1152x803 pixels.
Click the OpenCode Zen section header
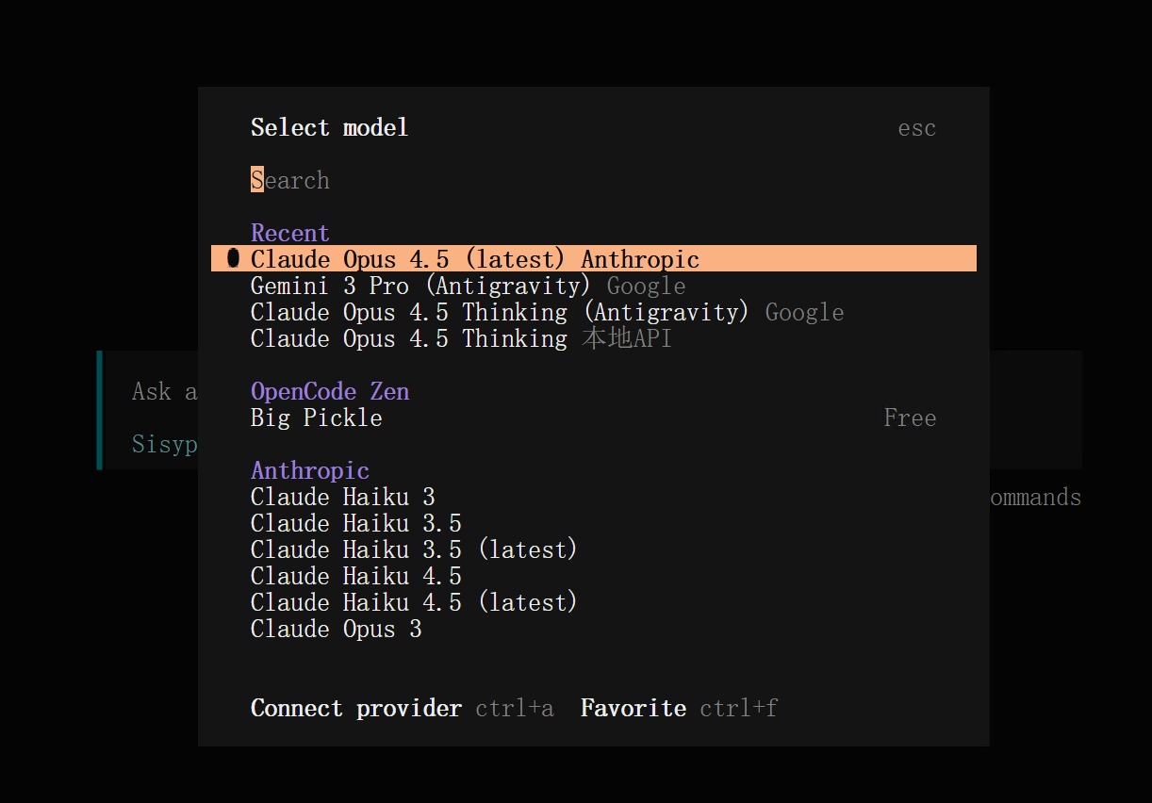click(330, 391)
